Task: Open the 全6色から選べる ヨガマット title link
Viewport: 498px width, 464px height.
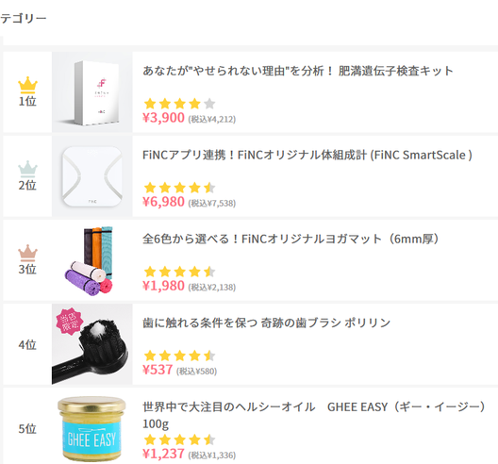Action: [x=291, y=239]
